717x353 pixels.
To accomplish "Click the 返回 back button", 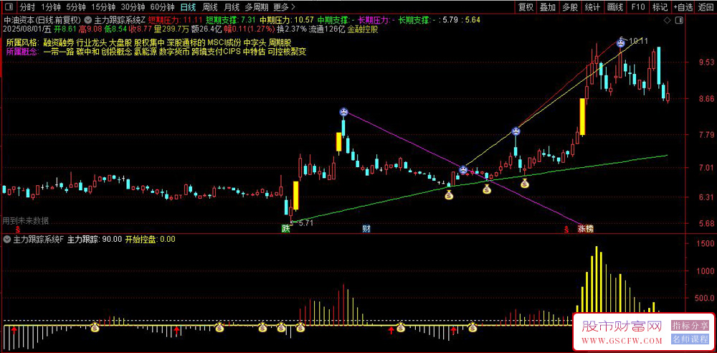I will (706, 7).
